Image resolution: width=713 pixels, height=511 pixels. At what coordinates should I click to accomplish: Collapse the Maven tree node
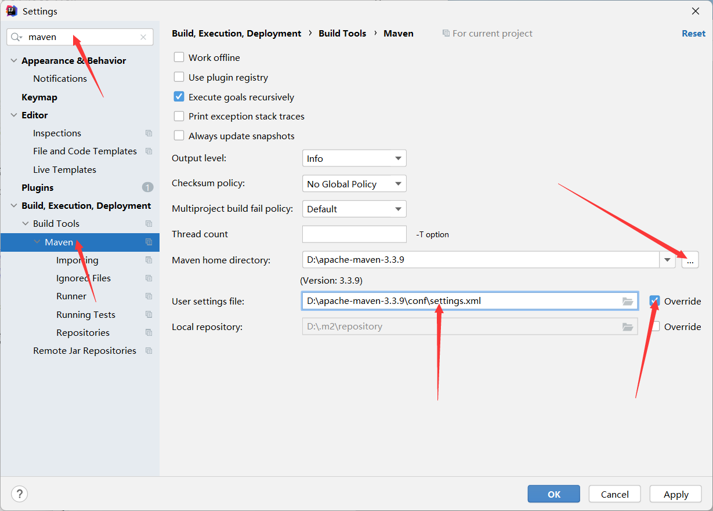coord(37,242)
